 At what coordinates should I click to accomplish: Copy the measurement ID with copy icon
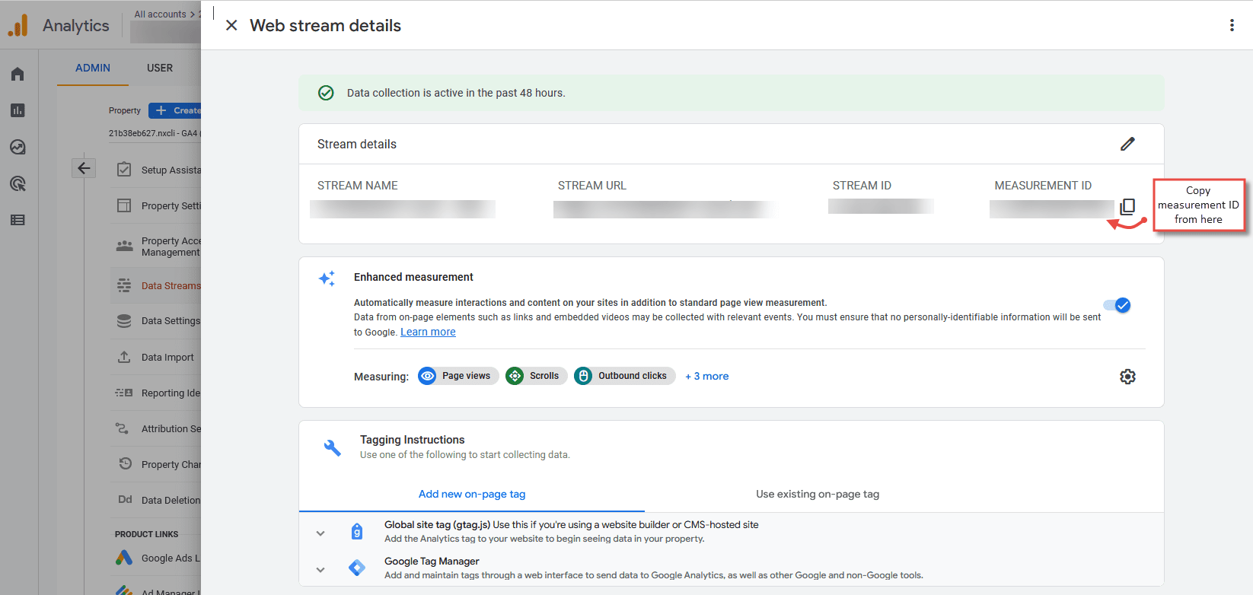click(1127, 206)
